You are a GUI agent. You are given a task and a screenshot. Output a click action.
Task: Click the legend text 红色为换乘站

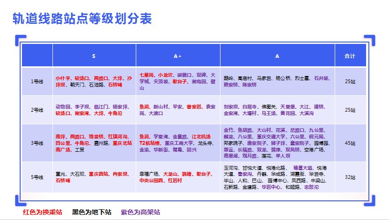point(43,212)
